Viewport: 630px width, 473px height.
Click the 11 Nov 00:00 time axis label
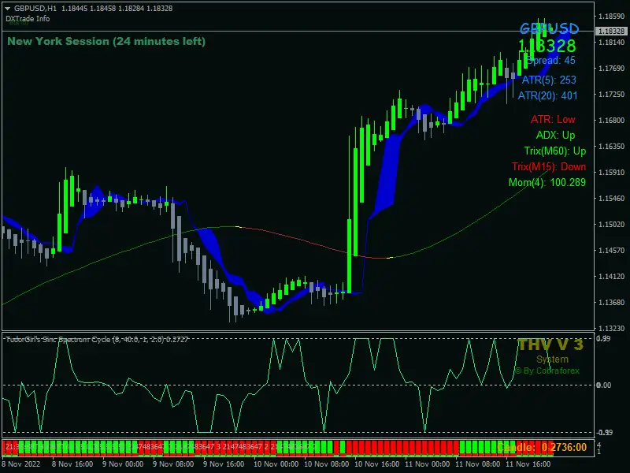click(x=427, y=464)
